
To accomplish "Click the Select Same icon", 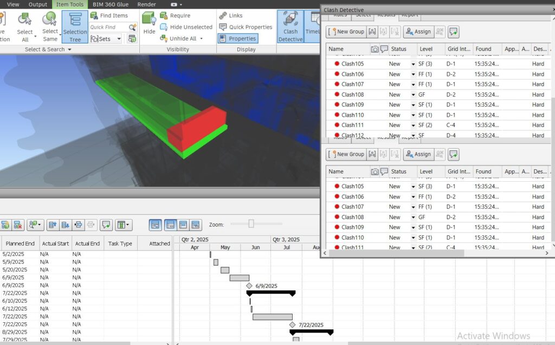I will point(50,26).
